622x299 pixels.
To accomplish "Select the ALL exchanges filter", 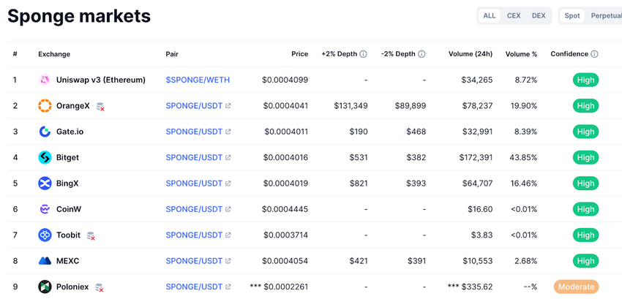I will 490,15.
